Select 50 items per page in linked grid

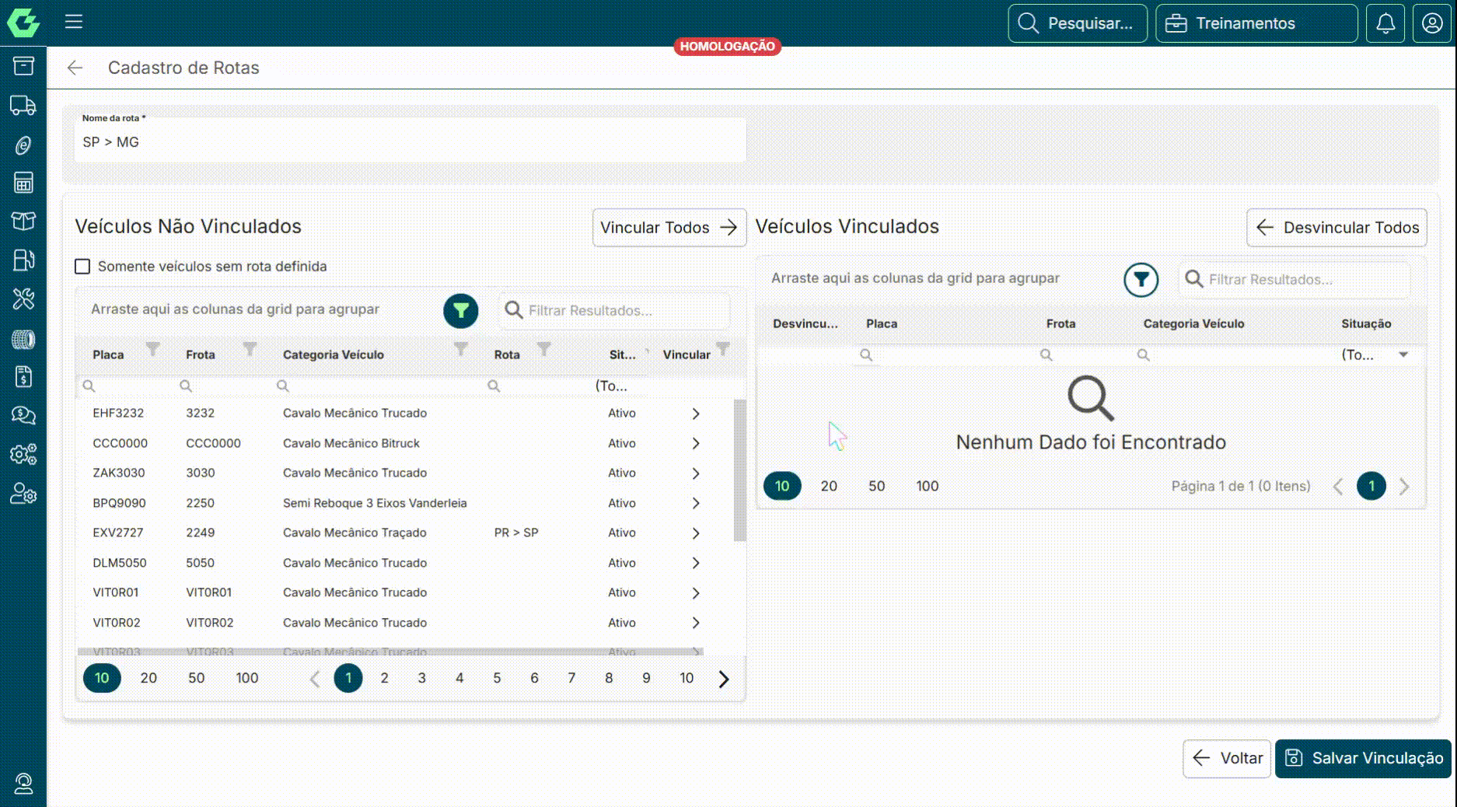876,486
